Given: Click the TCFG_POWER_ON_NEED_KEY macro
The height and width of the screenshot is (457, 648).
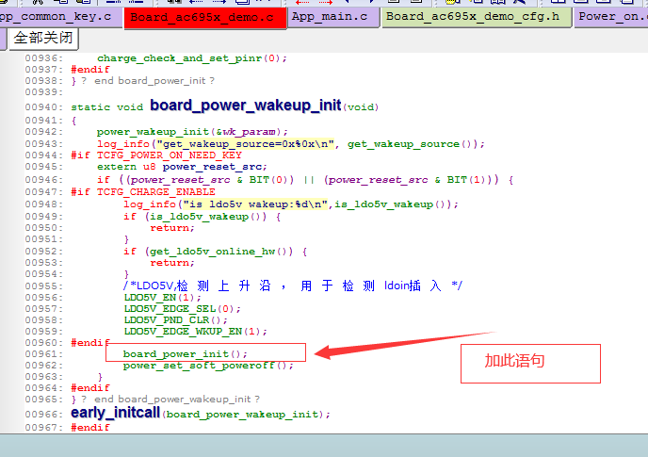Looking at the screenshot, I should coord(170,155).
